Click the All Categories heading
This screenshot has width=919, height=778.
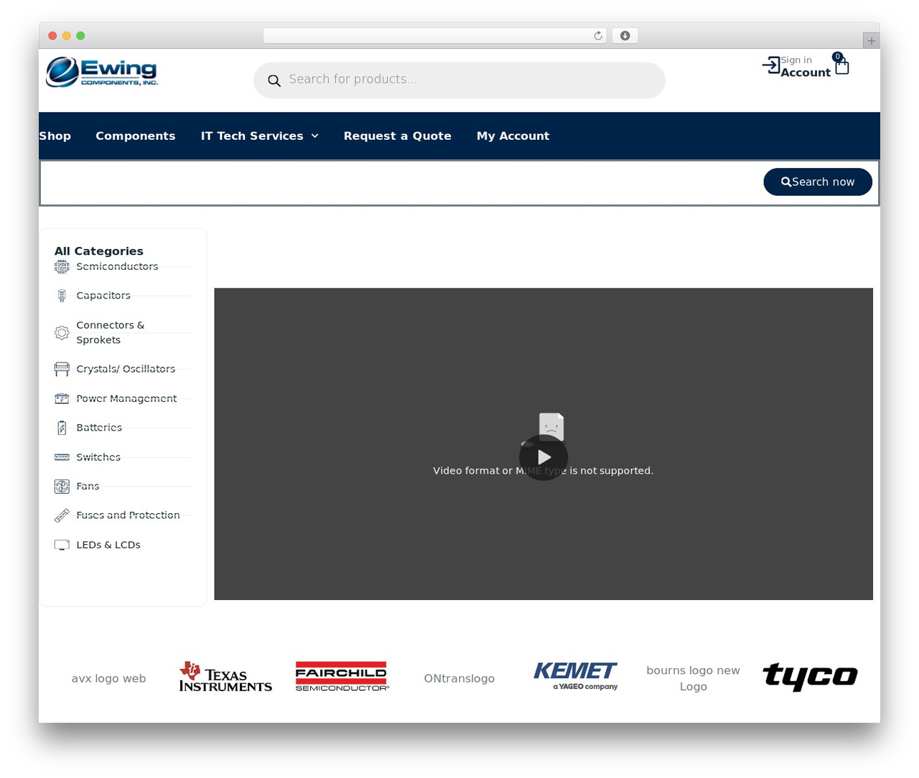tap(99, 251)
